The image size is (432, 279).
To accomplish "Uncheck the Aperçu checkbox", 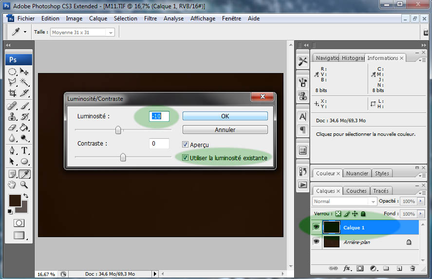I will 185,145.
